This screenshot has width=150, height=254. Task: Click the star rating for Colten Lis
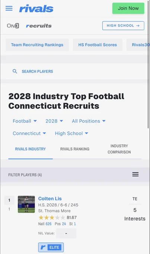point(52,217)
